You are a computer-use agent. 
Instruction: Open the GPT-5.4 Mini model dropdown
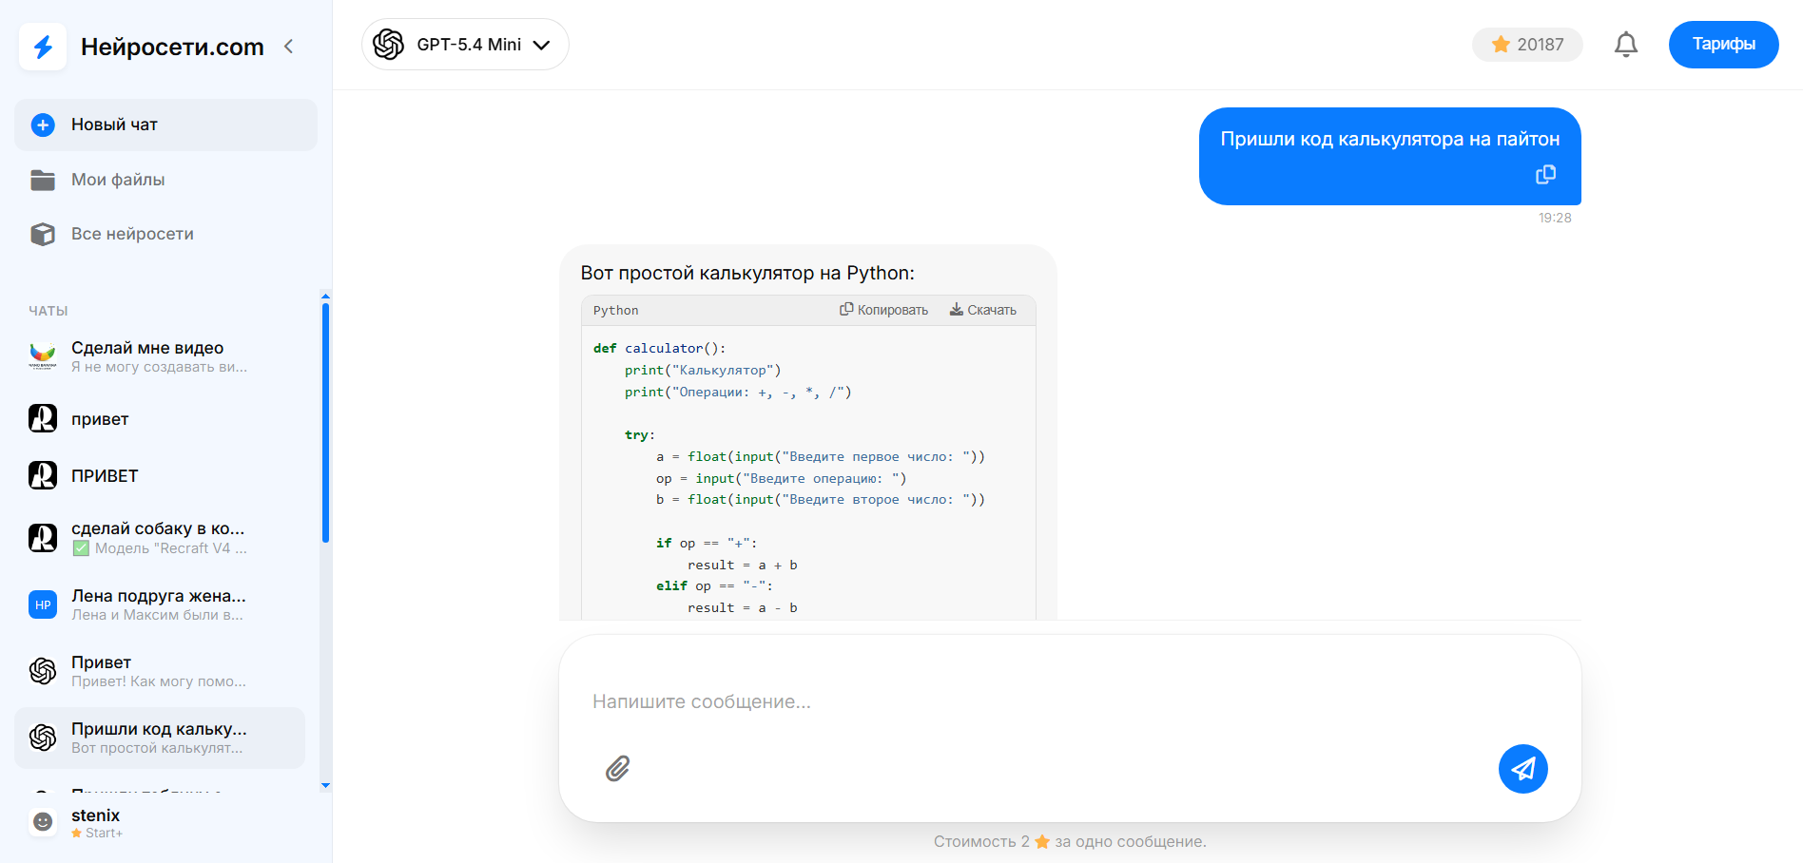point(465,45)
